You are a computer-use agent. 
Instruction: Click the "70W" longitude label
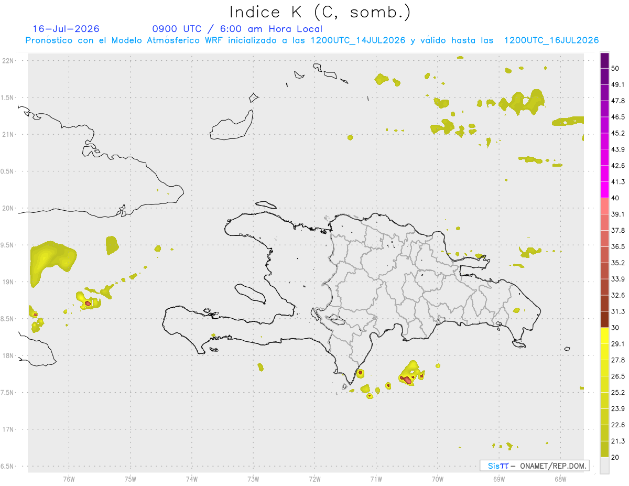(x=437, y=479)
